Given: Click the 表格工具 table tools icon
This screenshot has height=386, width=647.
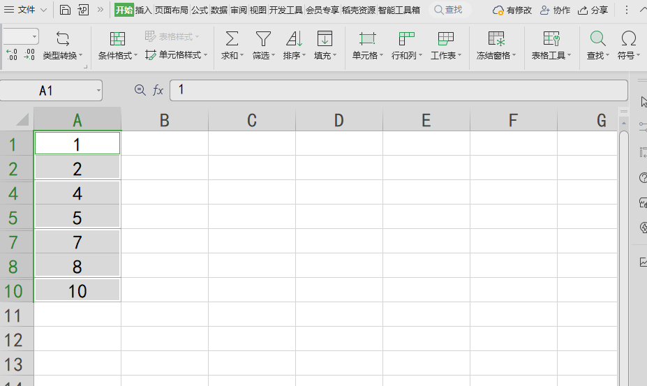Looking at the screenshot, I should pos(551,39).
